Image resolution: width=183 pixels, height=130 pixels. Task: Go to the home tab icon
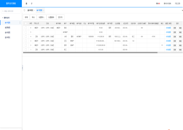tap(24, 10)
